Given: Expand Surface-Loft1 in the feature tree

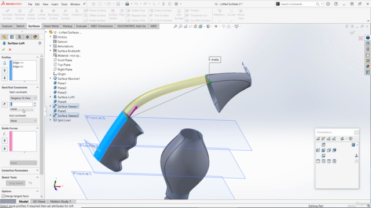Looking at the screenshot, I should [x=50, y=97].
